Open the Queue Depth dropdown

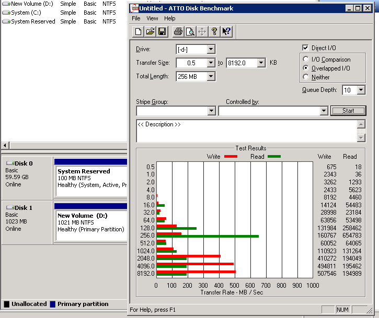(x=361, y=90)
